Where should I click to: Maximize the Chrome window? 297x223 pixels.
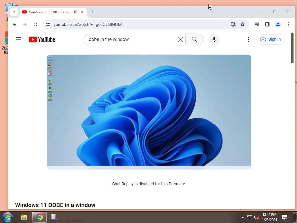(x=275, y=12)
